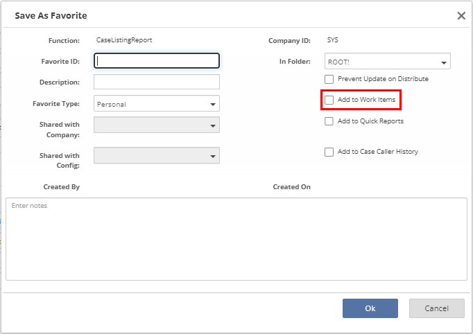Expand the Shared with Company dropdown
Screen dimensions: 473x334
pos(157,125)
